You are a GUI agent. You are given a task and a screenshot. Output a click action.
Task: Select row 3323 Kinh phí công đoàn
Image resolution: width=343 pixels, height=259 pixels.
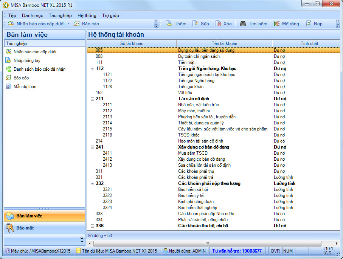pyautogui.click(x=214, y=202)
